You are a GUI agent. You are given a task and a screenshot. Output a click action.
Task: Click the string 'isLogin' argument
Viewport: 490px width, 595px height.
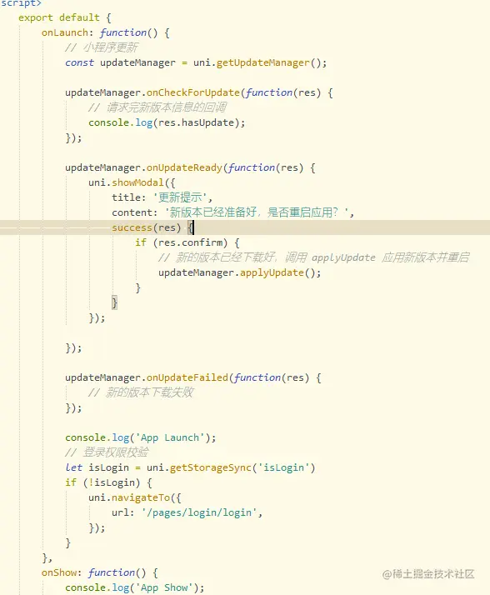coord(284,467)
